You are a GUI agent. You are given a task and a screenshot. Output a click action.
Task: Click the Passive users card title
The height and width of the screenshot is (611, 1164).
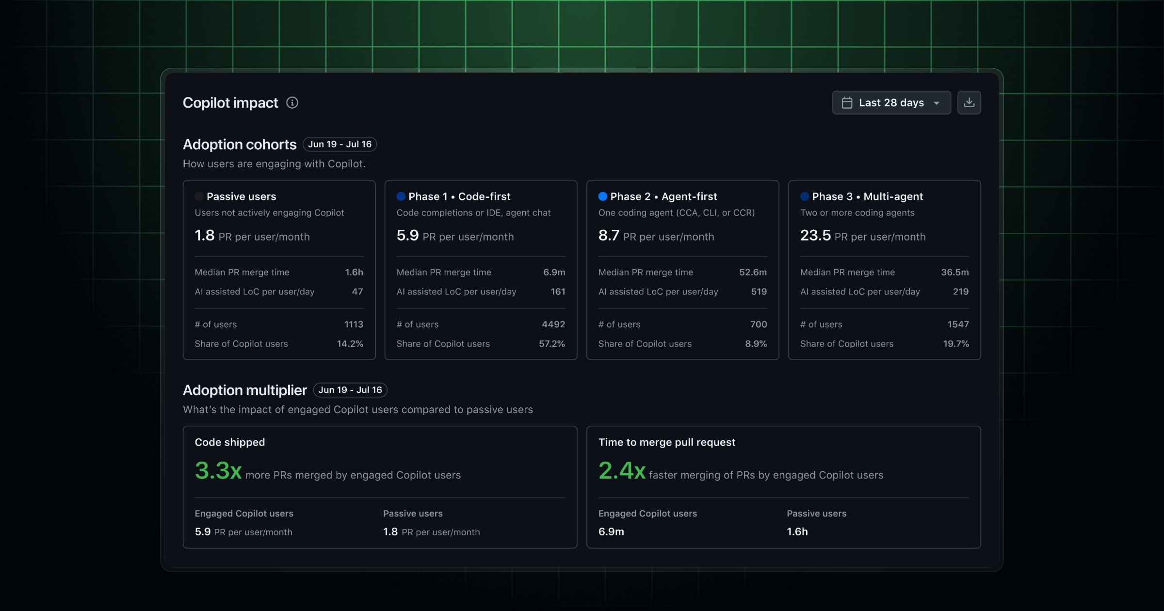point(241,196)
